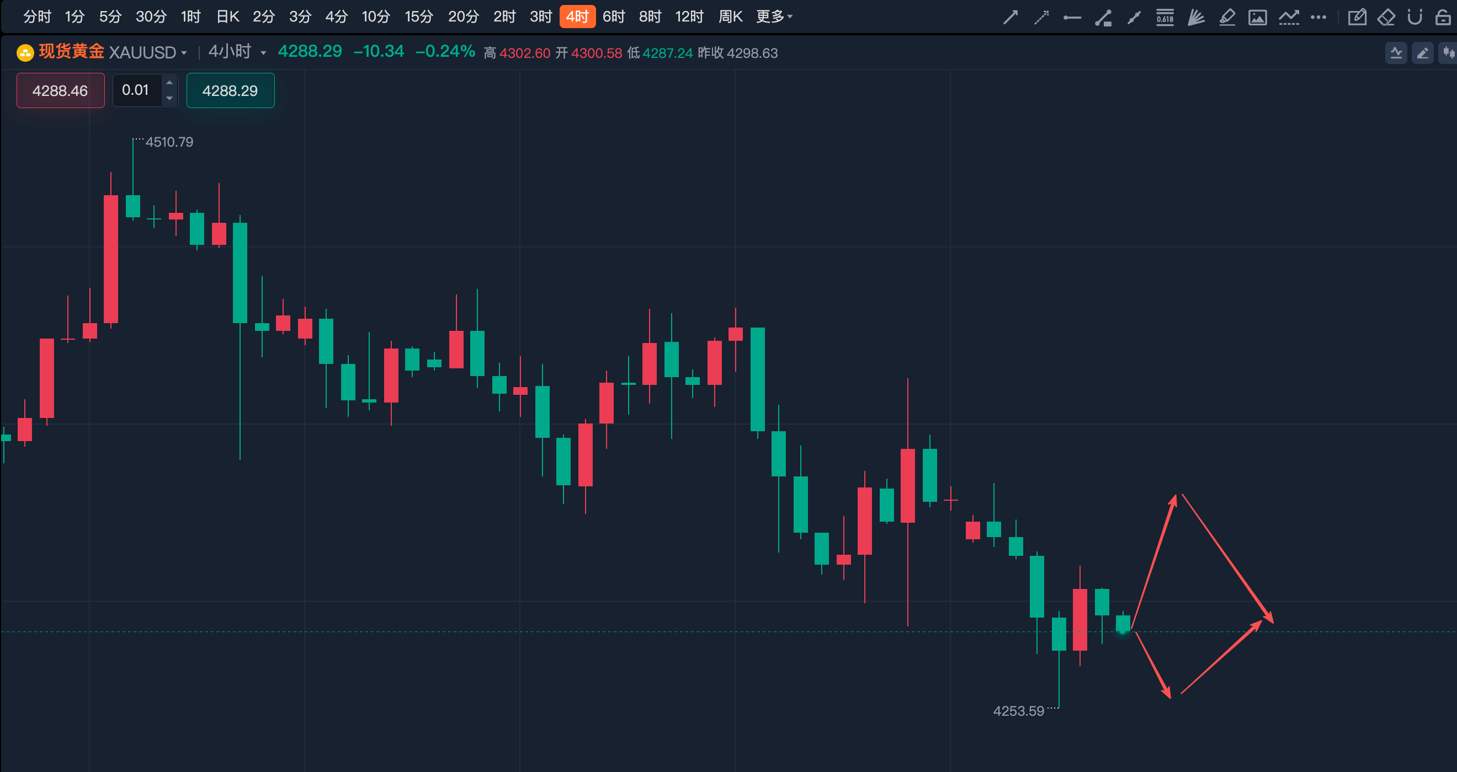
Task: Select the dashed arrow drawing tool
Action: pyautogui.click(x=1041, y=18)
